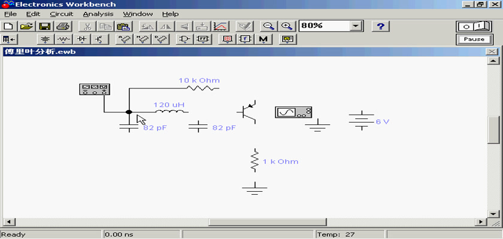Screen dimensions: 503x239
Task: Open the Sources parts bin
Action: (x=46, y=39)
